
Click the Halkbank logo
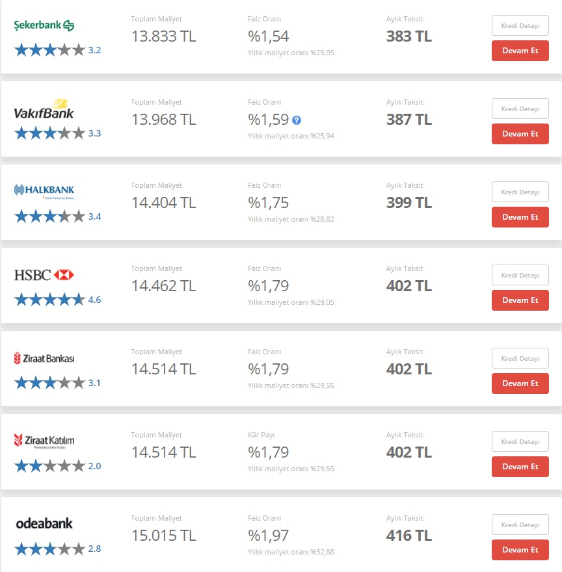(x=44, y=190)
